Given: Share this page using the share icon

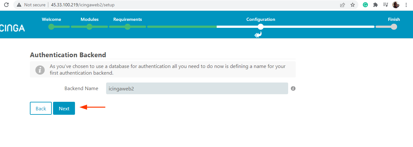Looking at the screenshot, I should 342,5.
